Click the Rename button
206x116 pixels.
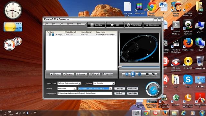coord(68,74)
